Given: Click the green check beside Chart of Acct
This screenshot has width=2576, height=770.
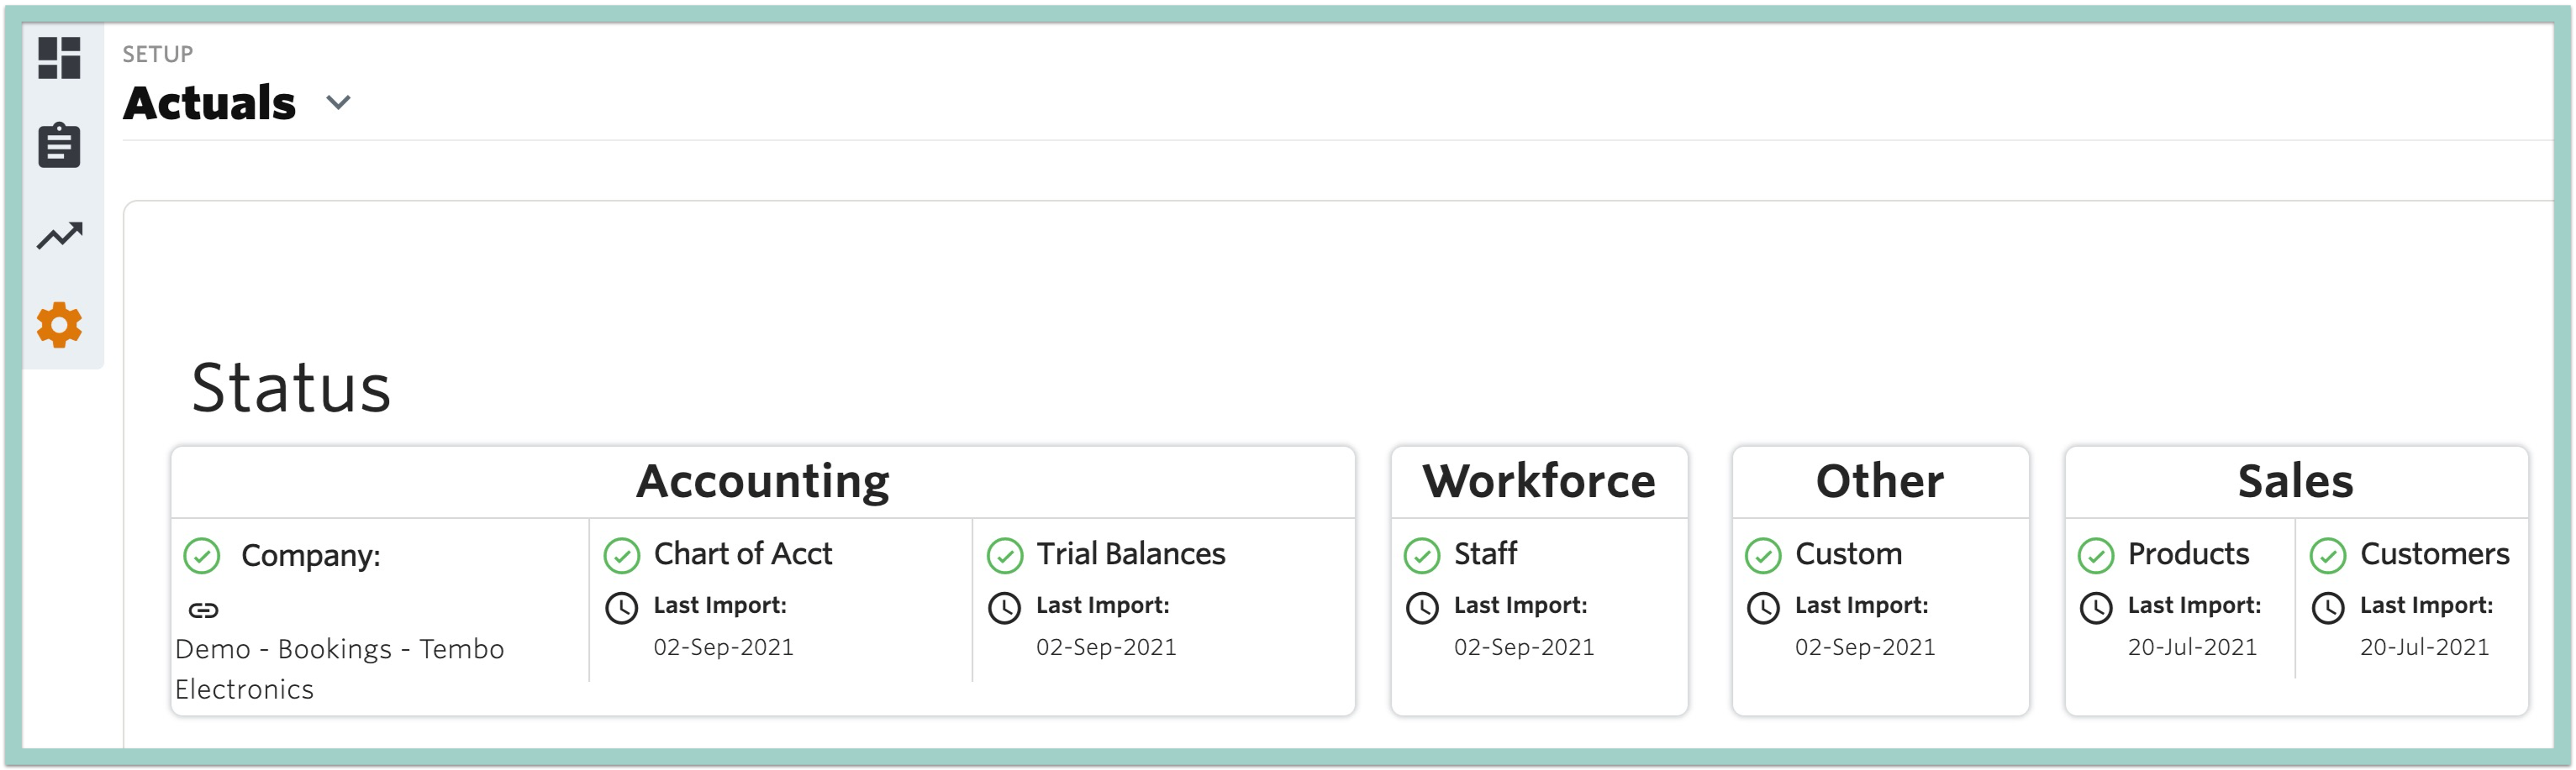Looking at the screenshot, I should [x=621, y=556].
